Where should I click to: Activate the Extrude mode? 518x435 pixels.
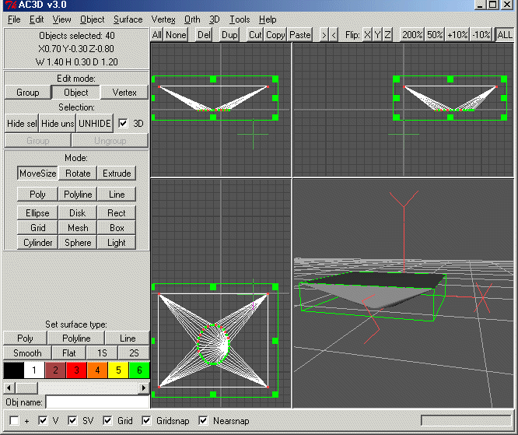click(x=117, y=174)
